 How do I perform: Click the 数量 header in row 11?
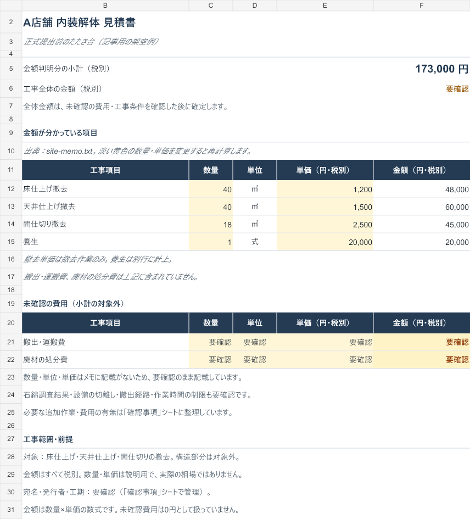coord(210,170)
